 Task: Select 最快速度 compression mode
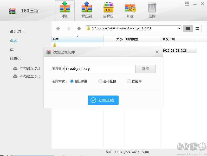[72, 81]
